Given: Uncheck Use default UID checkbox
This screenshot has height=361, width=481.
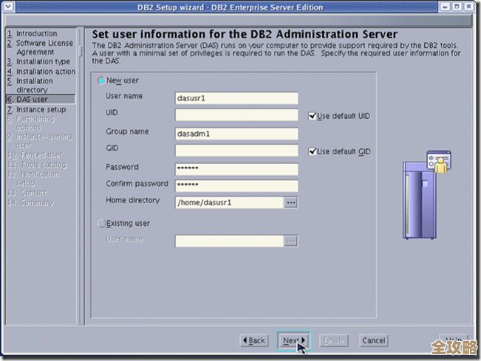Looking at the screenshot, I should point(313,116).
